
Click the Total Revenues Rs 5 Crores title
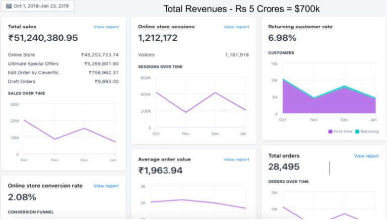[x=242, y=9]
